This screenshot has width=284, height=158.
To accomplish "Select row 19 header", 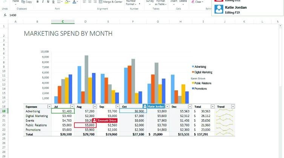I will tap(4, 111).
